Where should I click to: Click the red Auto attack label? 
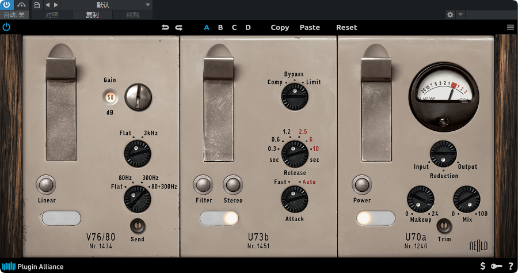pyautogui.click(x=309, y=182)
